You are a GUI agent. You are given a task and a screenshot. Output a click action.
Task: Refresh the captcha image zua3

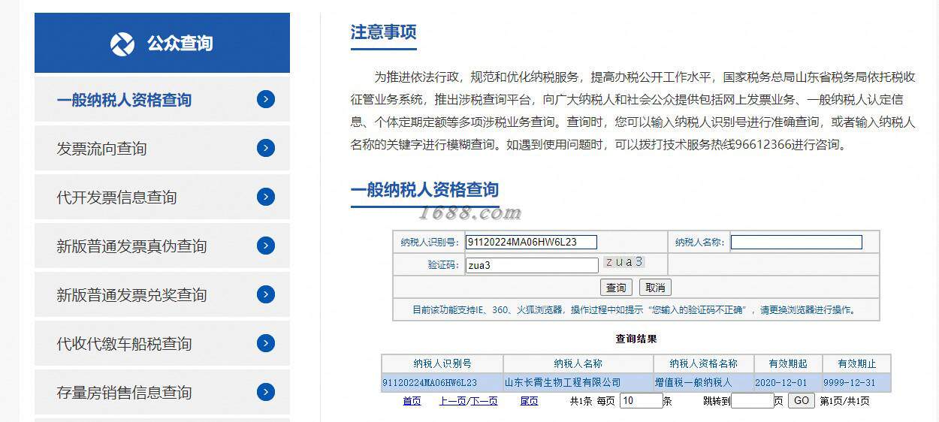click(x=623, y=262)
